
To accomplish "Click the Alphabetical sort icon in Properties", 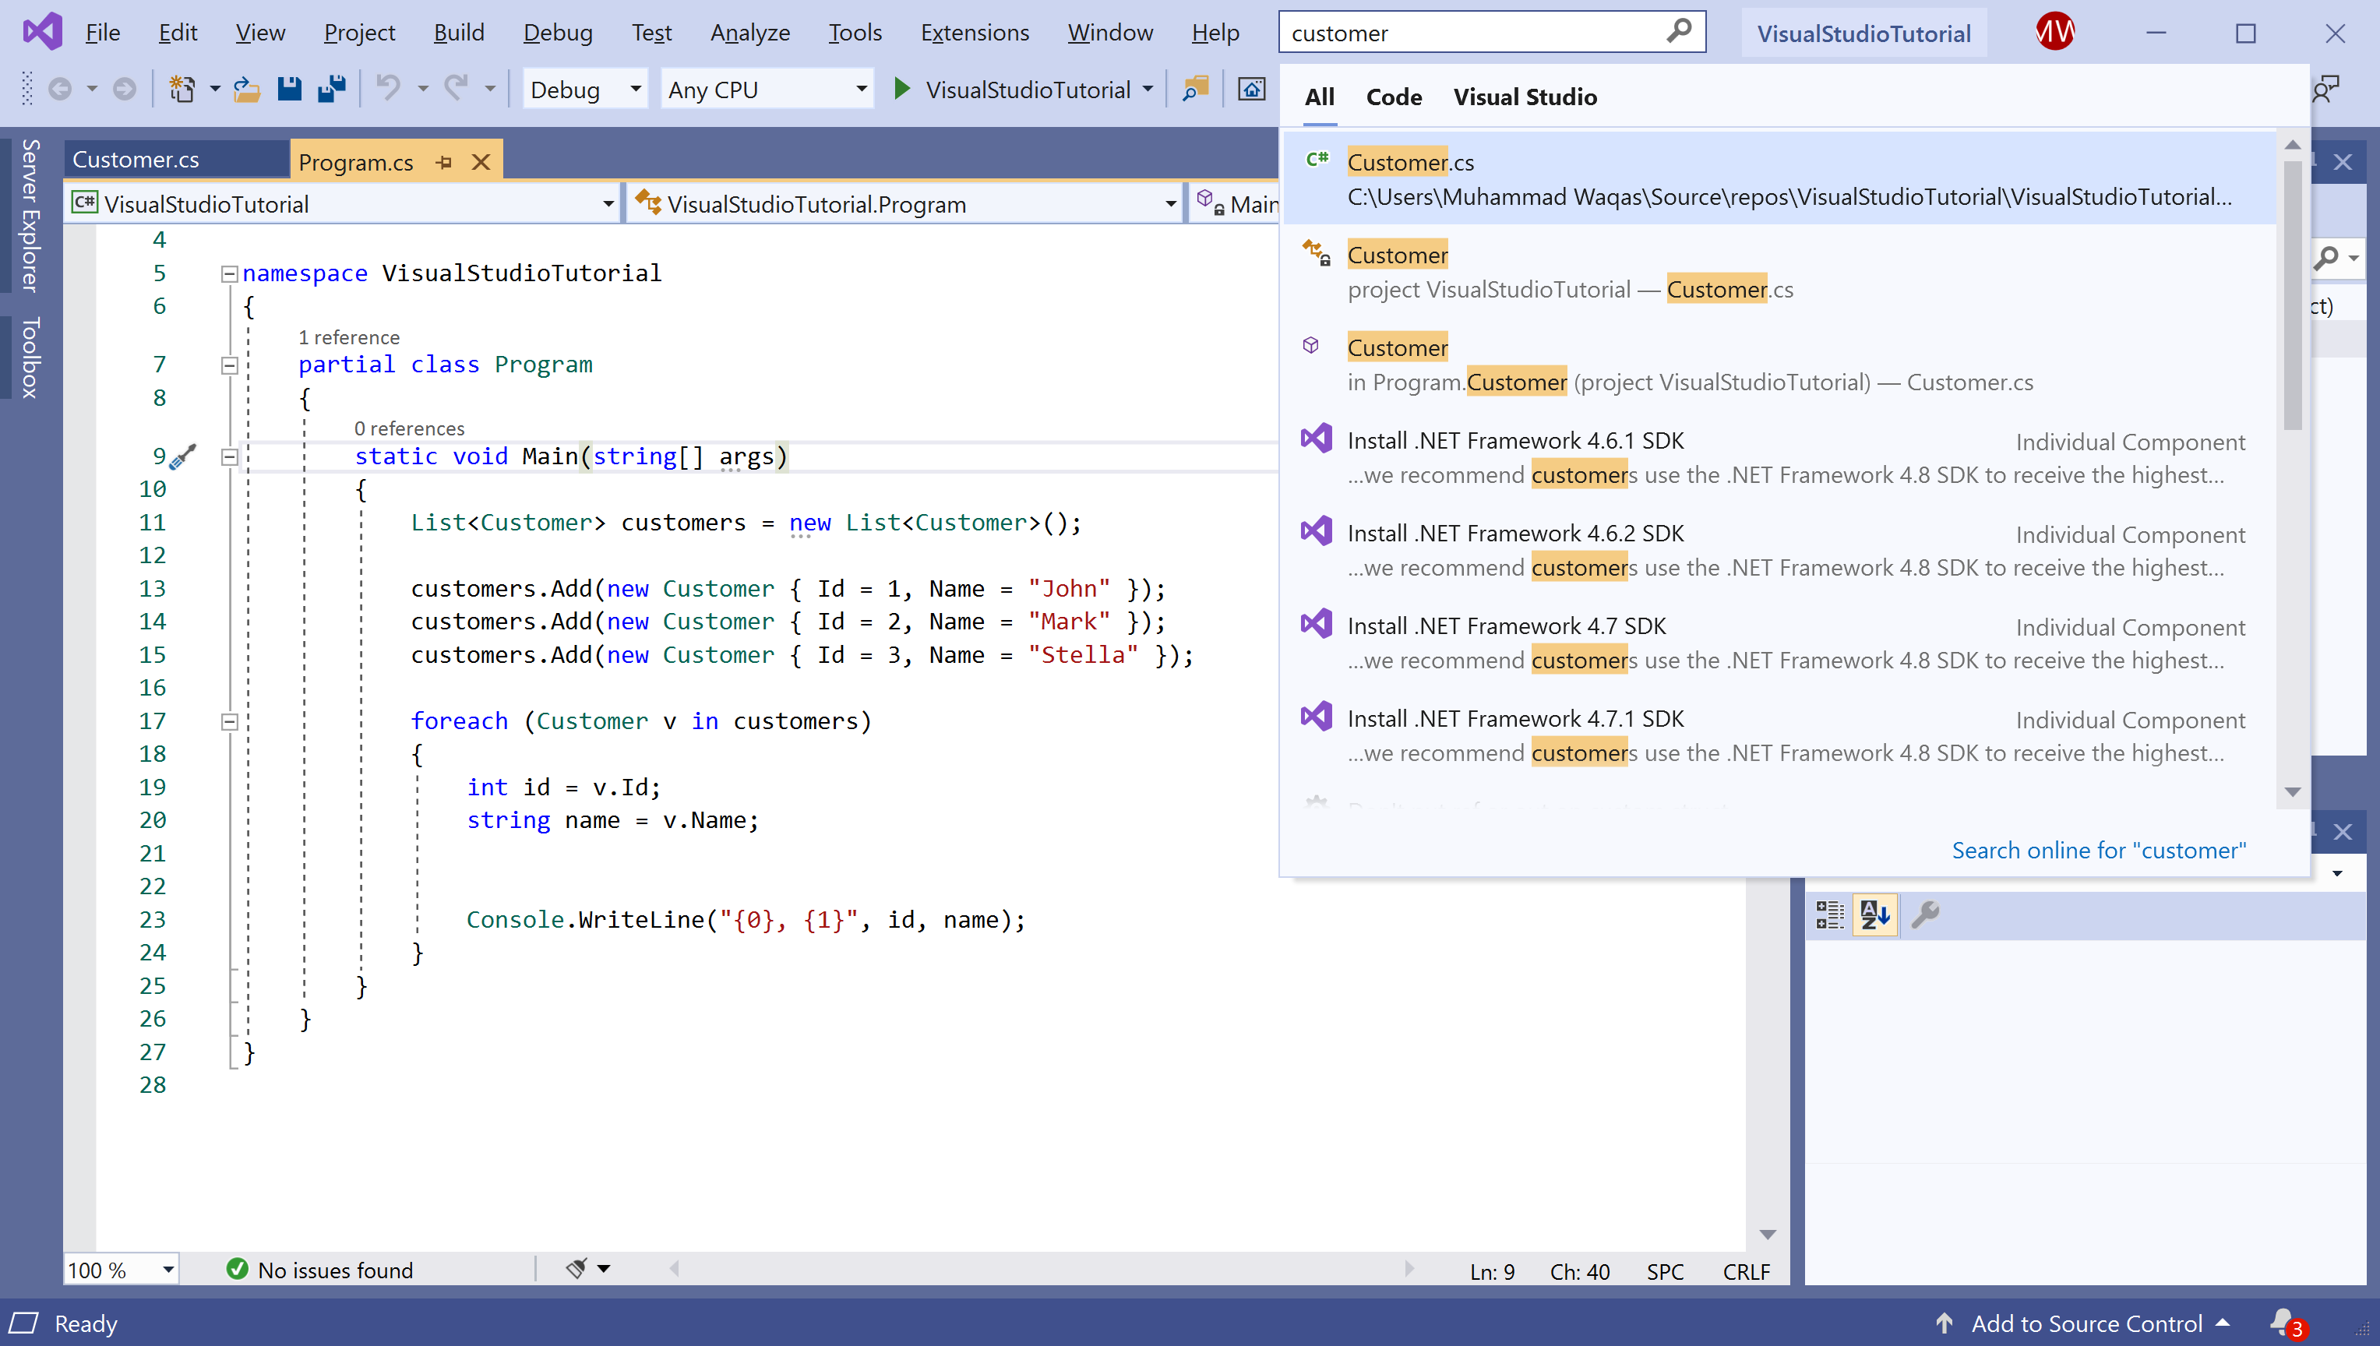I will [1874, 914].
